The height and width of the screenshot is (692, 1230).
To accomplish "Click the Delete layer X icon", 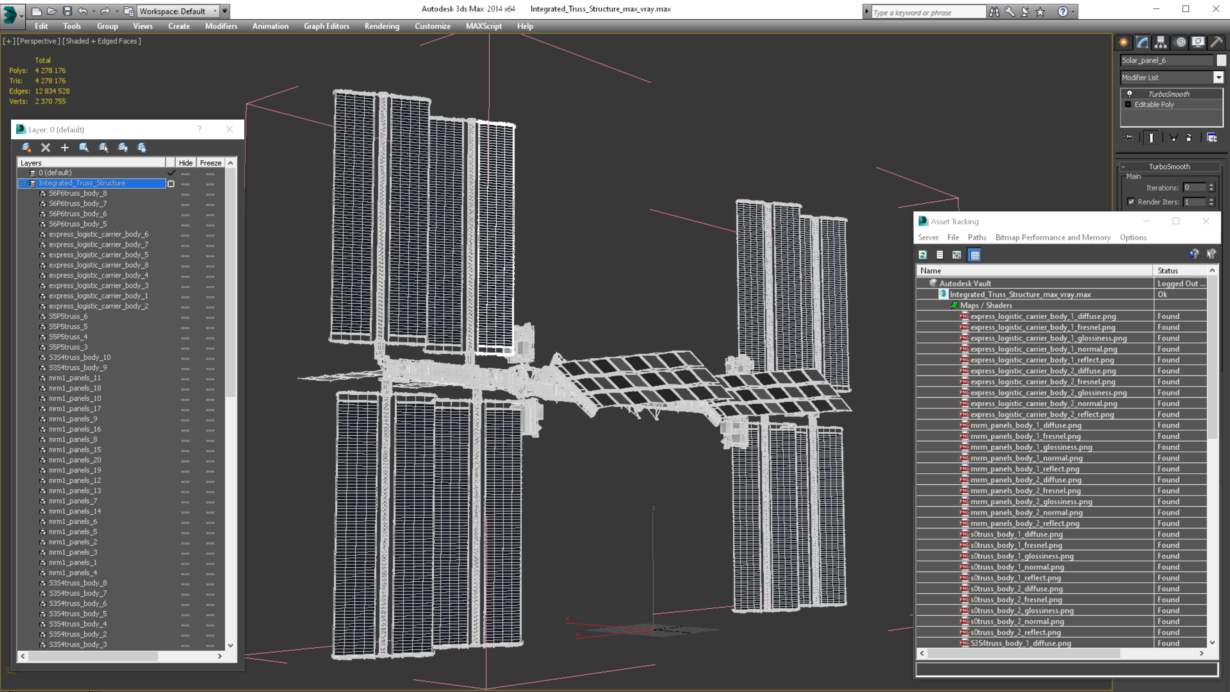I will click(45, 147).
